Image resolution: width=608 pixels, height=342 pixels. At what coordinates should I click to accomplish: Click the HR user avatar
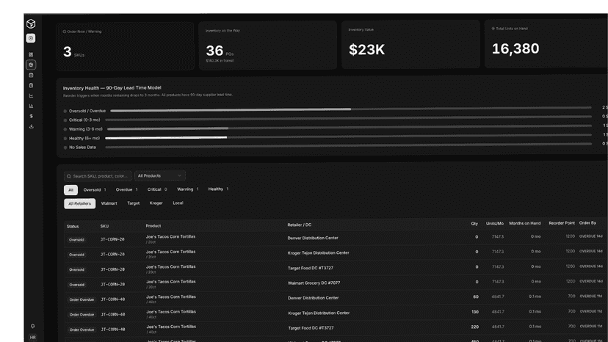(32, 338)
